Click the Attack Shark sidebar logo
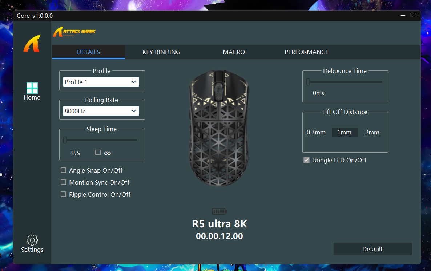 (x=32, y=44)
